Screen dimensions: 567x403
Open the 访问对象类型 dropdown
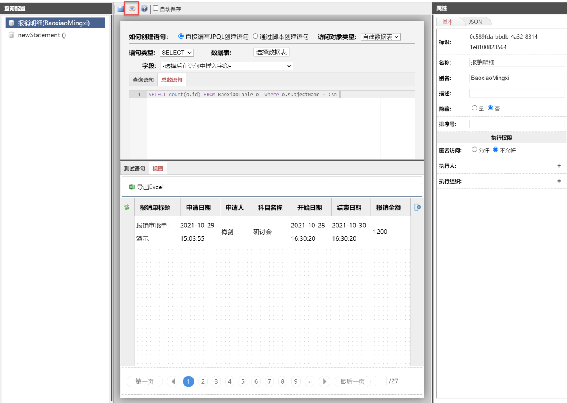click(380, 37)
